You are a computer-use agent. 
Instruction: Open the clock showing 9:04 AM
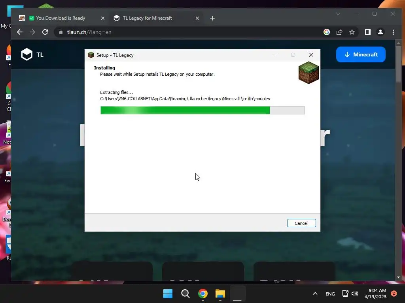click(x=375, y=294)
